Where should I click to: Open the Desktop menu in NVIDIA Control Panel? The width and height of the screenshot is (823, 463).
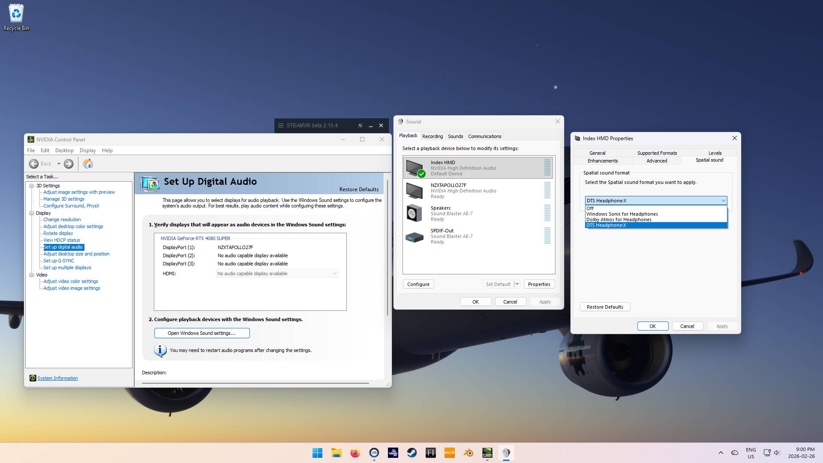pos(64,150)
